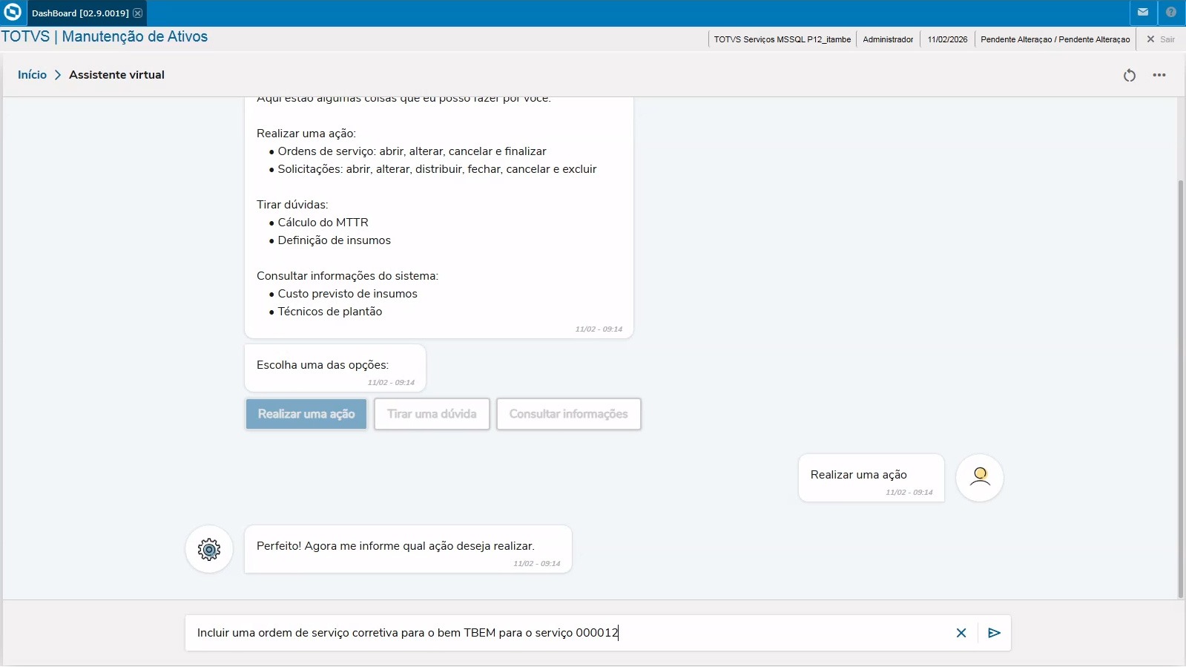The width and height of the screenshot is (1186, 667).
Task: Go to Início breadcrumb link
Action: pyautogui.click(x=32, y=75)
